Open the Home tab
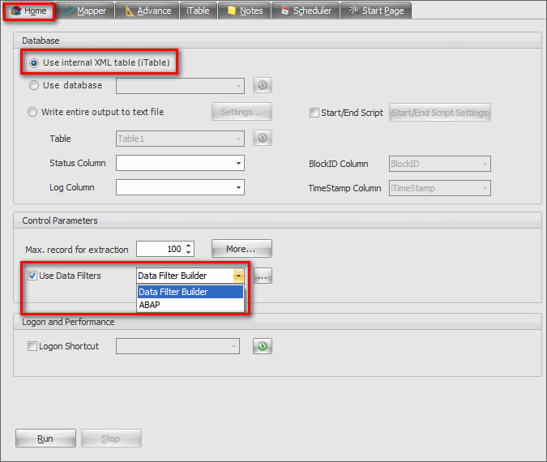 [x=29, y=11]
